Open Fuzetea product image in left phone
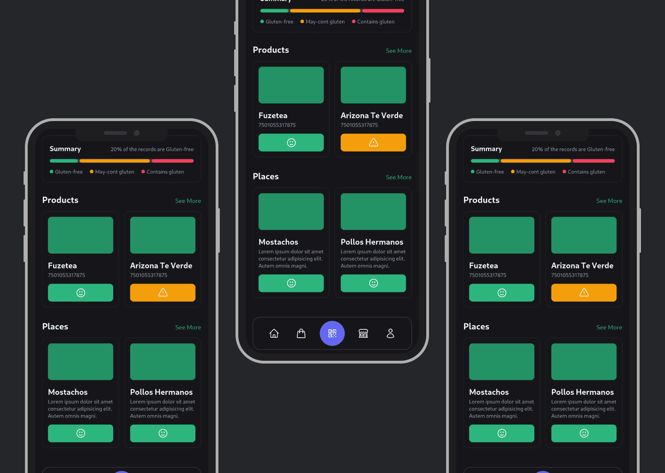 pos(80,235)
